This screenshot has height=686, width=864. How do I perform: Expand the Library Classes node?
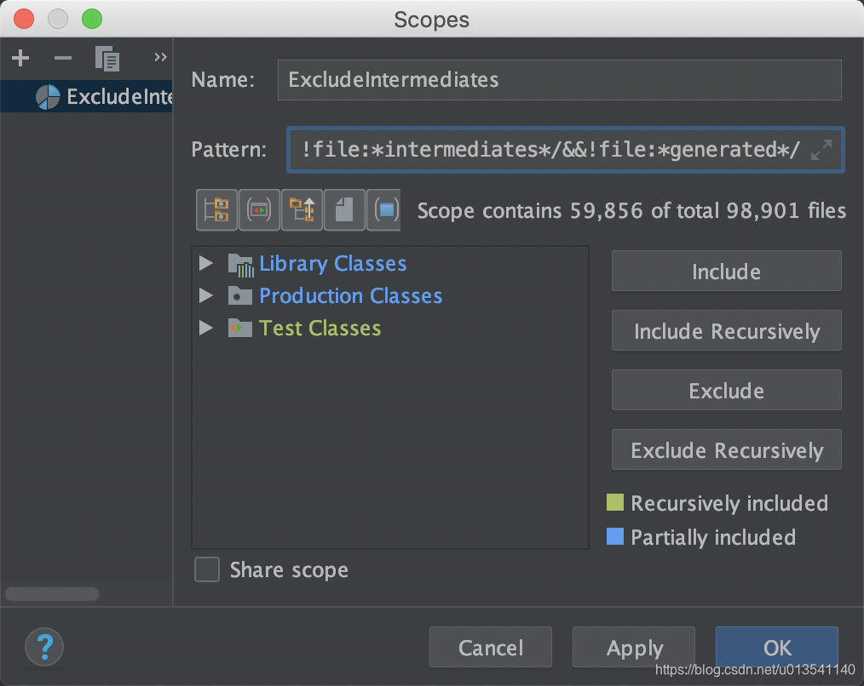[205, 264]
